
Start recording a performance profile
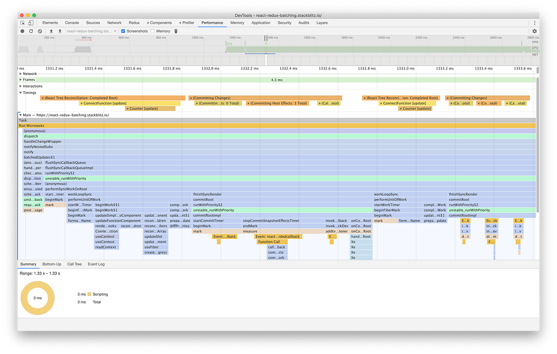[22, 31]
